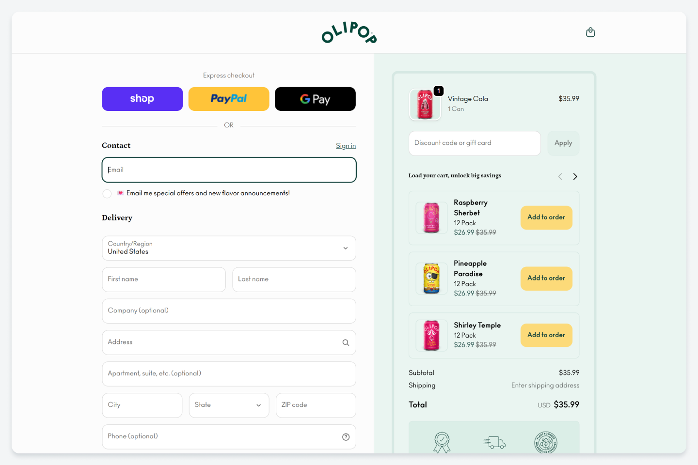The height and width of the screenshot is (465, 698).
Task: Choose PayPal express checkout
Action: click(229, 99)
